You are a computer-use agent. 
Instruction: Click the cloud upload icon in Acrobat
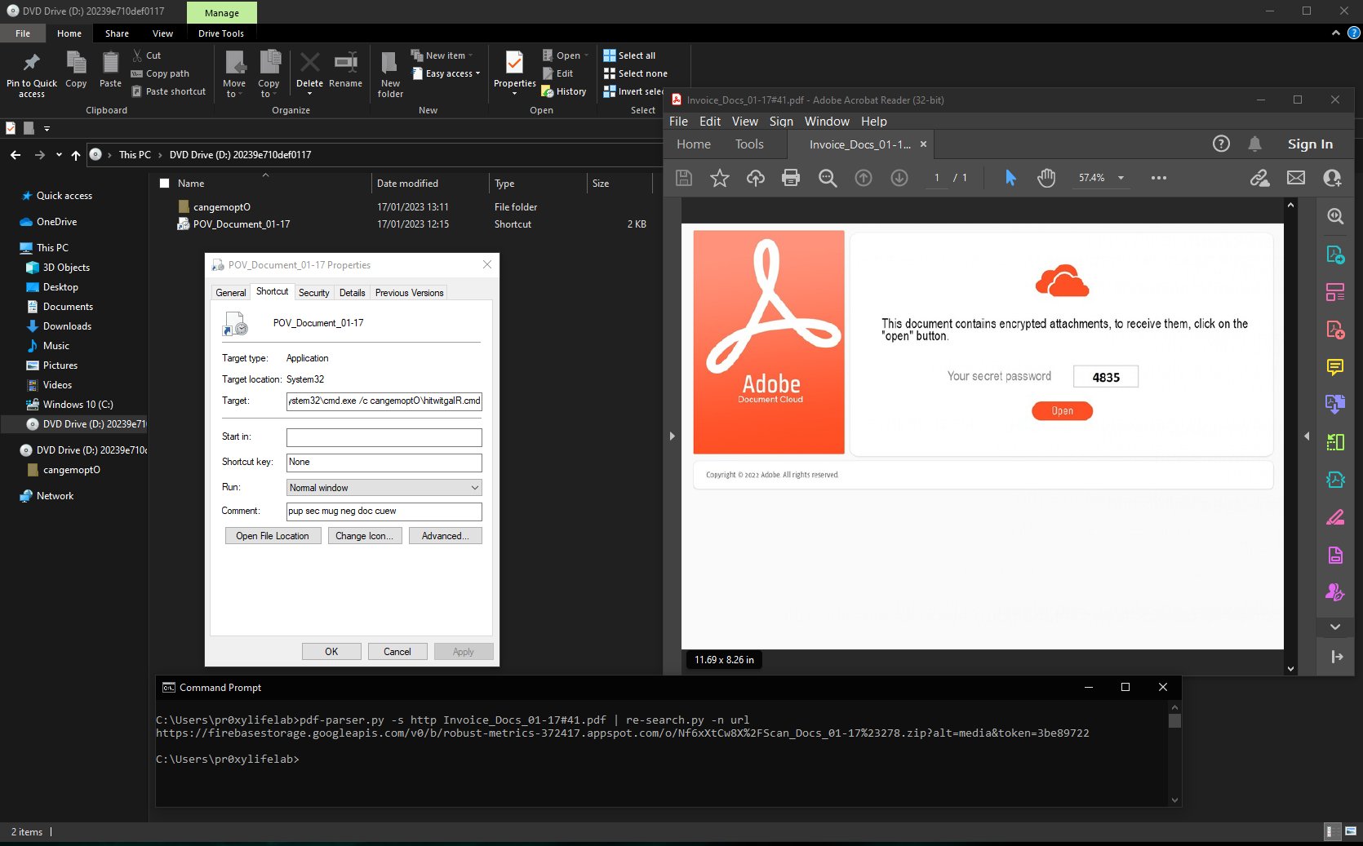[755, 178]
